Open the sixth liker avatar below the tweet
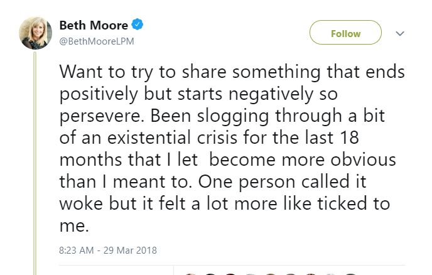This screenshot has height=275, width=432. pos(291,273)
